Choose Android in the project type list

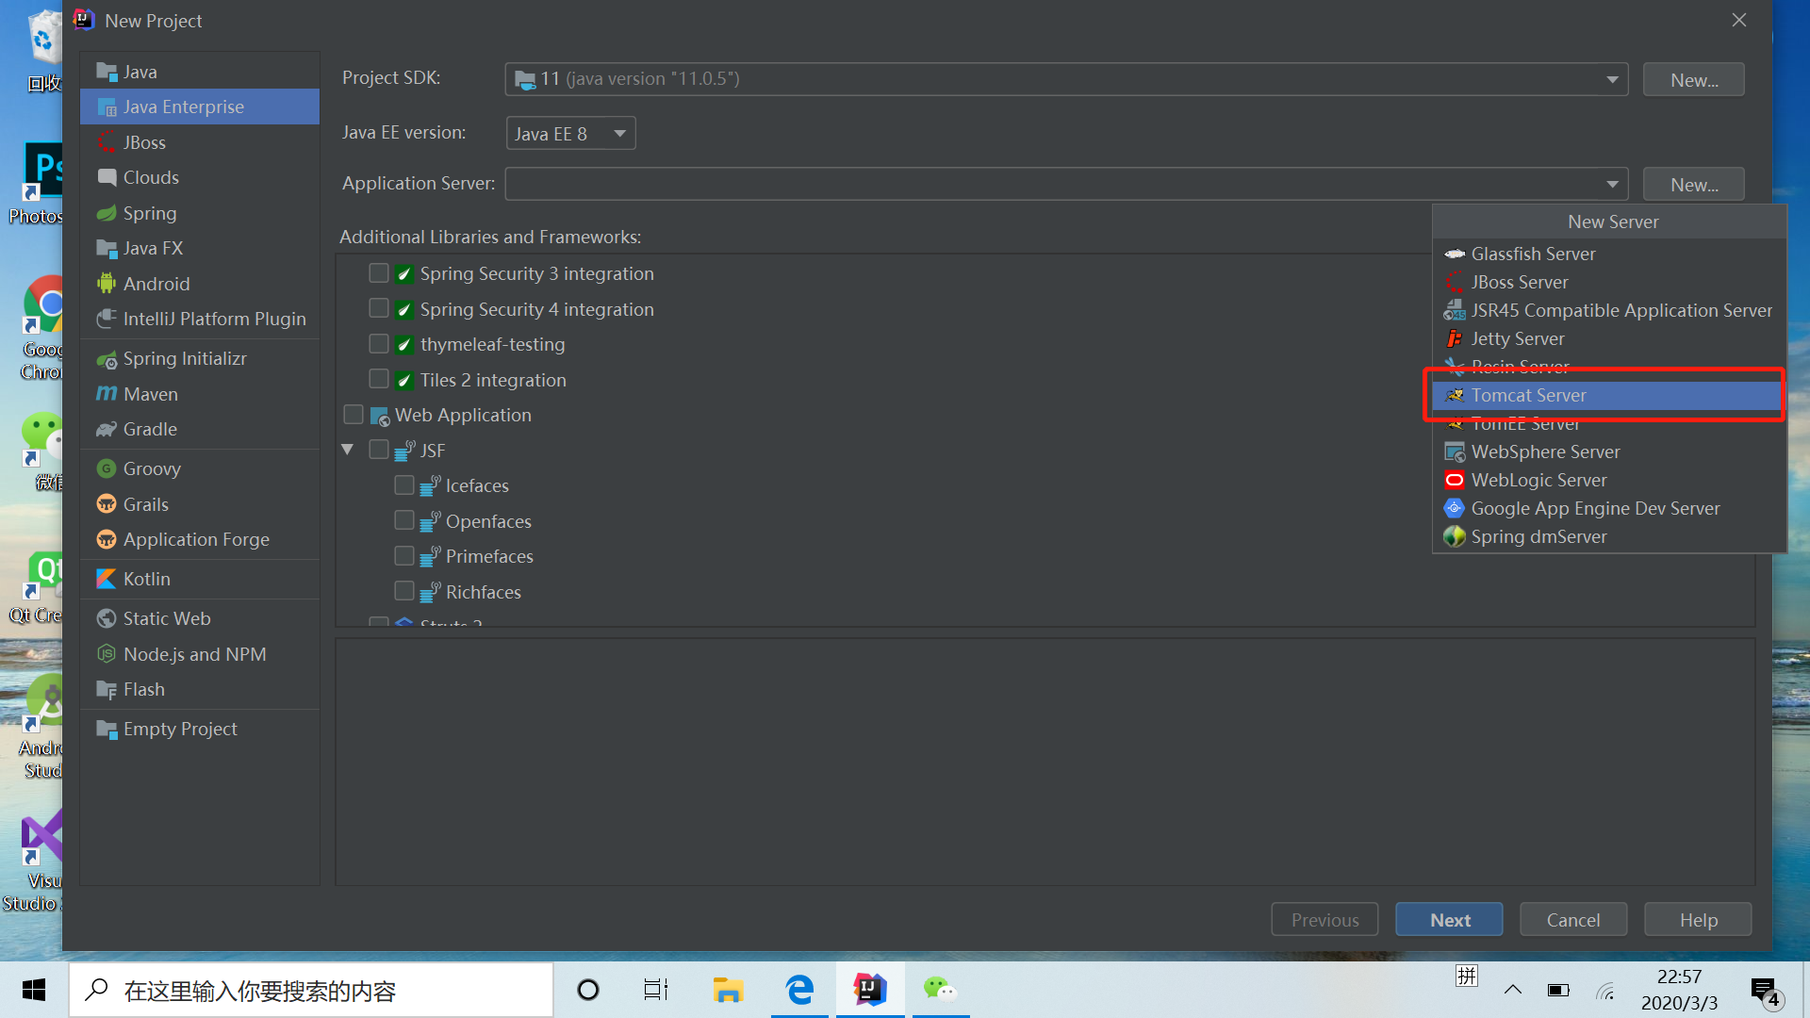coord(156,284)
